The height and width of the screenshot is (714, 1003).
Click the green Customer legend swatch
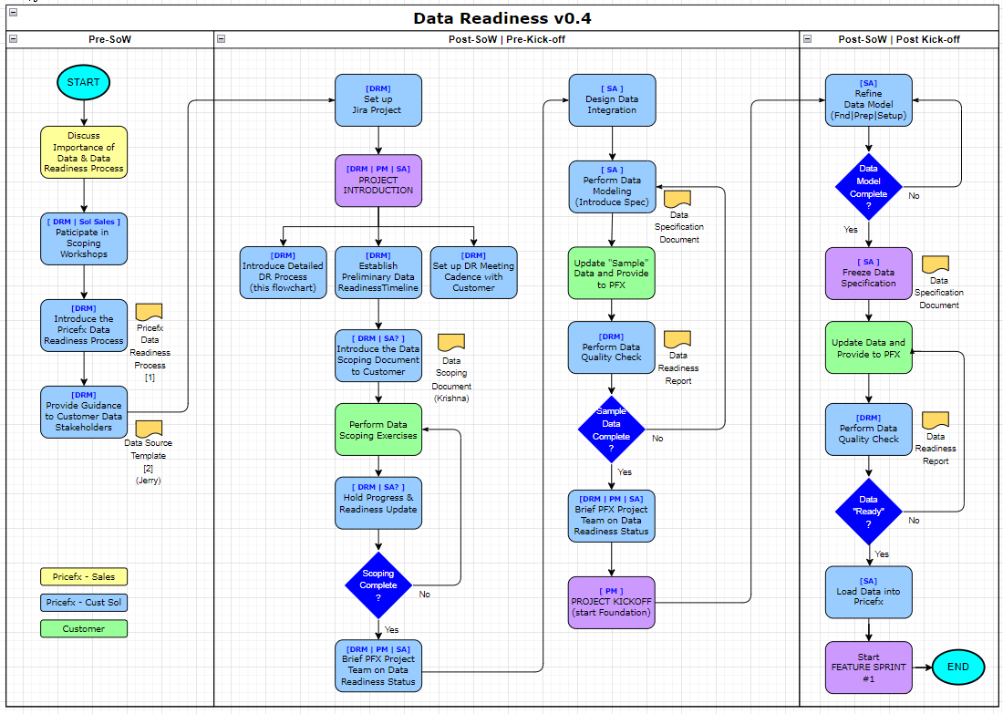pos(84,628)
